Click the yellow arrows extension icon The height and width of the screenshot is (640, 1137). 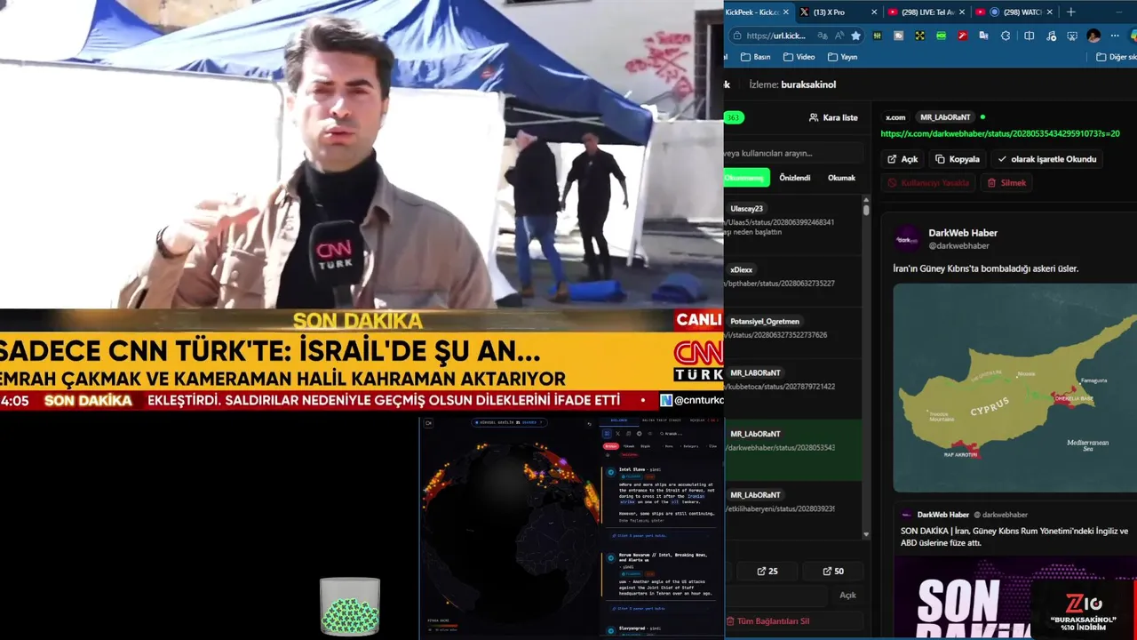919,36
